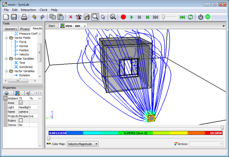Select the Normal vector field

click(24, 46)
